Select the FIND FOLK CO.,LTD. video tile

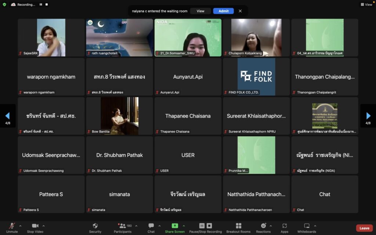pos(256,76)
